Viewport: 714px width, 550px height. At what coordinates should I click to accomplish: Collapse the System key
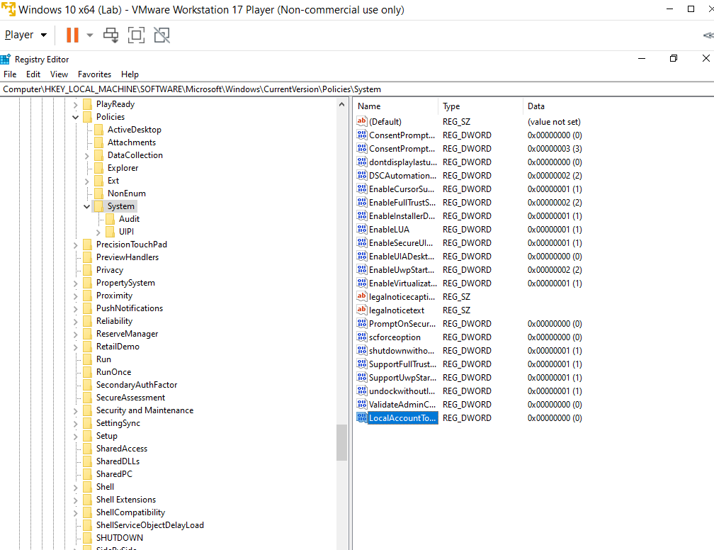[x=87, y=206]
